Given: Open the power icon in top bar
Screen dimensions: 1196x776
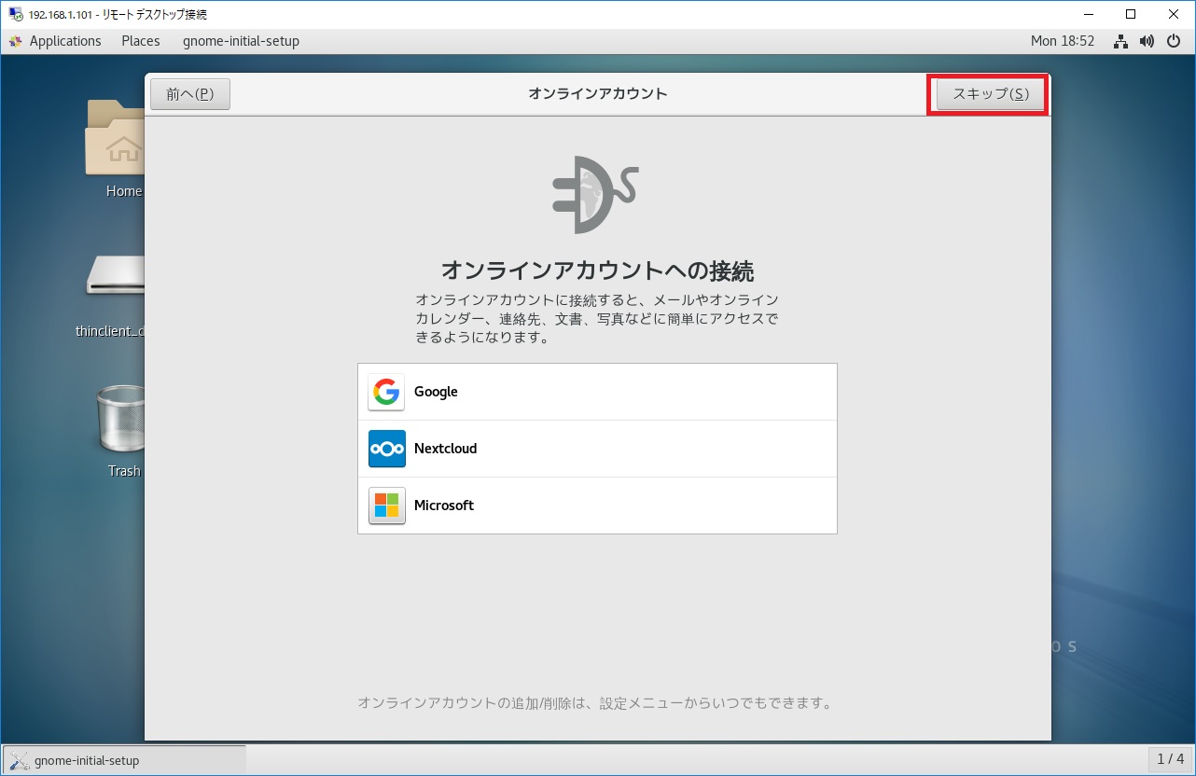Looking at the screenshot, I should [1173, 41].
